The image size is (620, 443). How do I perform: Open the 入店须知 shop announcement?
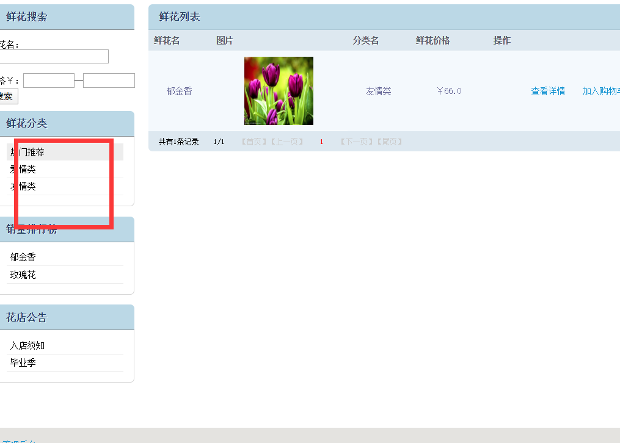tap(26, 345)
